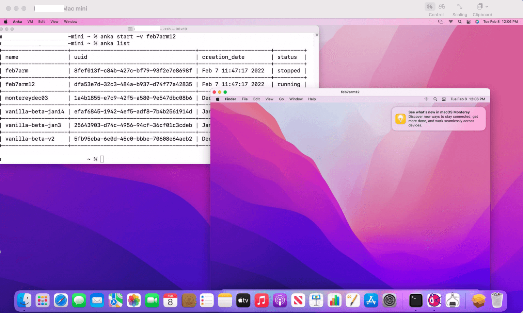Click Wi-Fi icon in host menu bar
Screen dimensions: 523x313
pos(450,21)
